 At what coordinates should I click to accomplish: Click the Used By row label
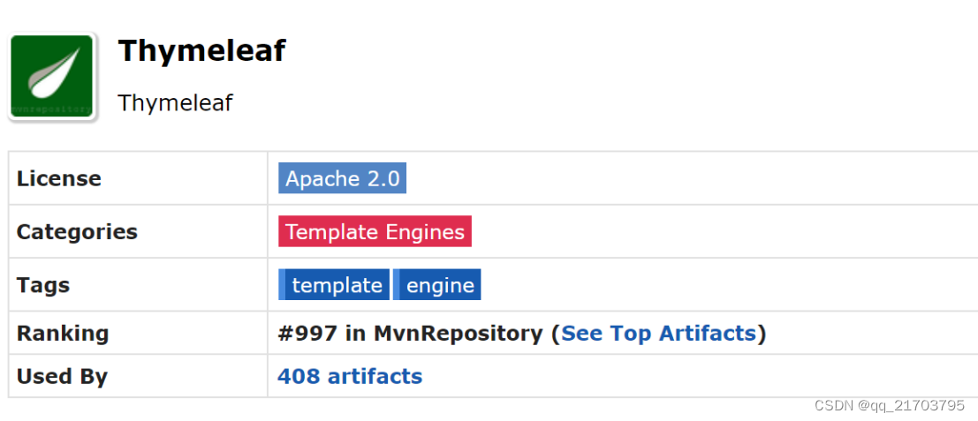pyautogui.click(x=62, y=377)
